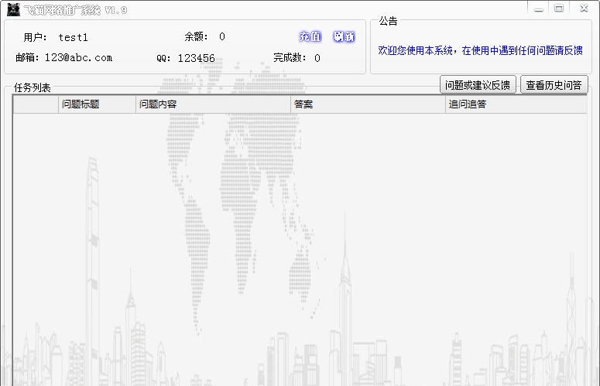Click the app cat icon in title bar
This screenshot has height=386, width=600.
pos(13,9)
